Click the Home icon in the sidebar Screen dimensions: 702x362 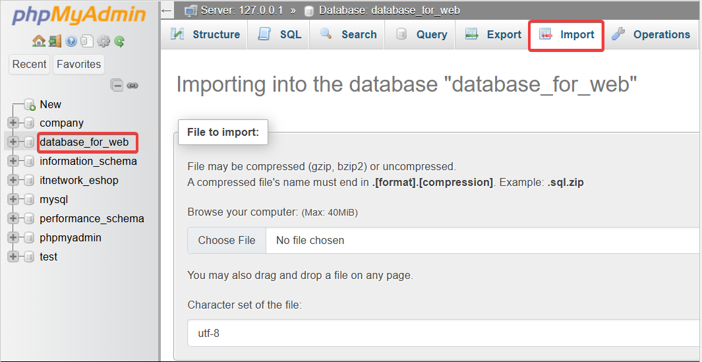pos(39,42)
